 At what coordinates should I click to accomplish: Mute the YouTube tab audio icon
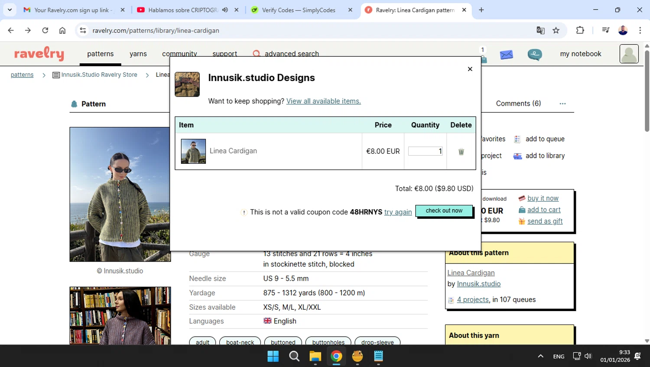(225, 10)
